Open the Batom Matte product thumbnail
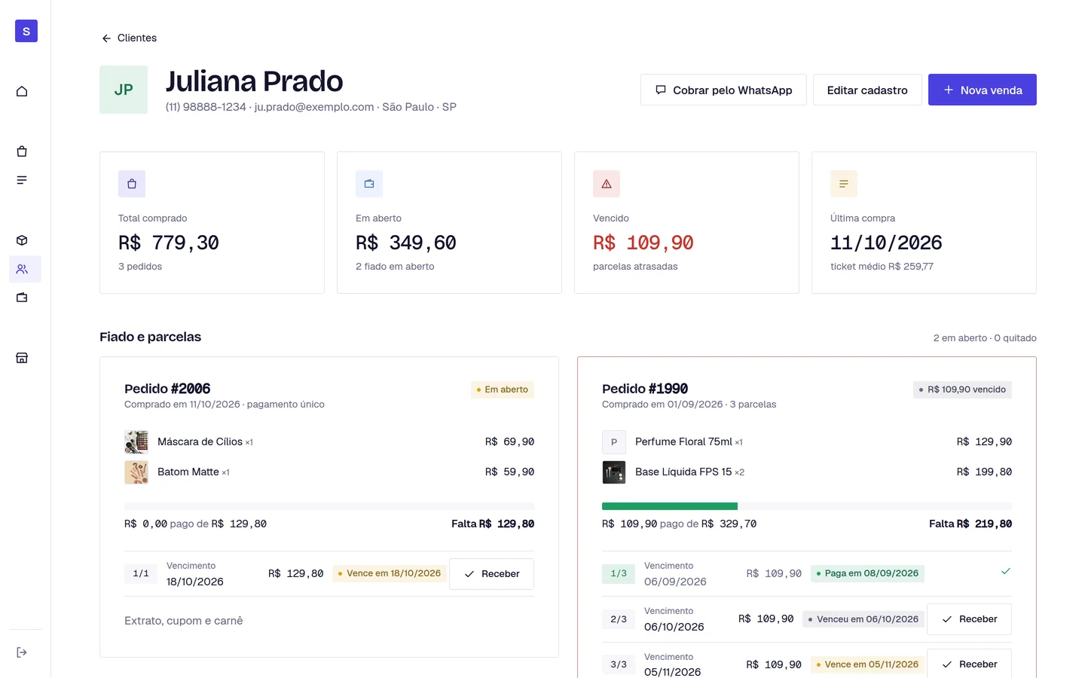This screenshot has width=1085, height=678. tap(136, 472)
